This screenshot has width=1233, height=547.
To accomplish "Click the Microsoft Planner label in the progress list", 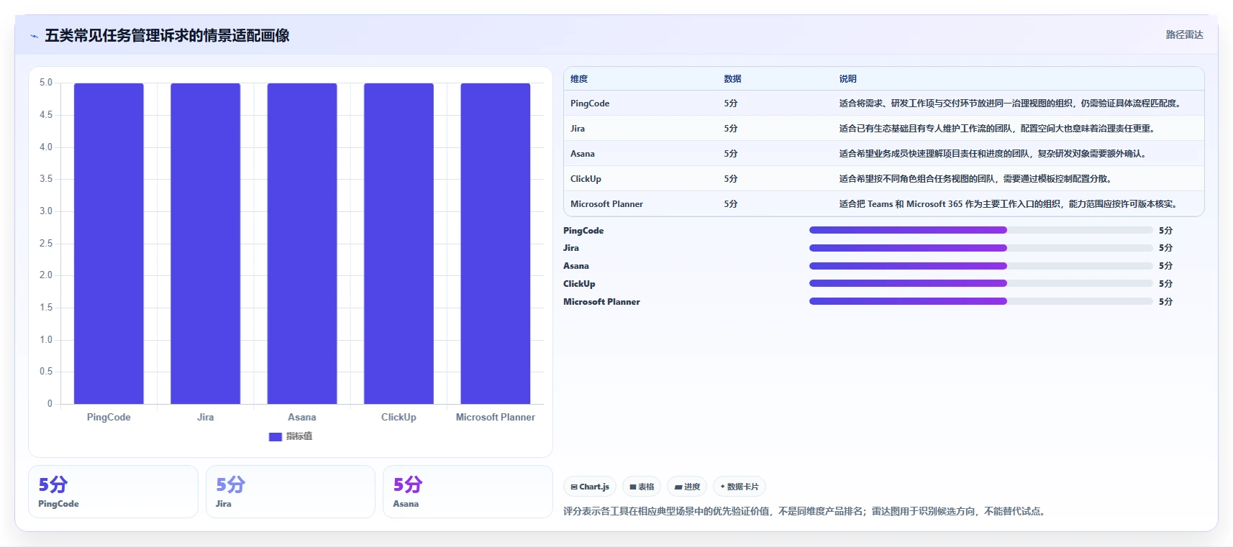I will pyautogui.click(x=601, y=302).
